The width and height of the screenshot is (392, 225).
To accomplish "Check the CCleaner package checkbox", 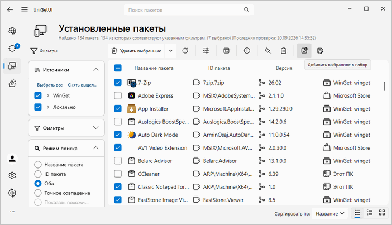I will 118,174.
